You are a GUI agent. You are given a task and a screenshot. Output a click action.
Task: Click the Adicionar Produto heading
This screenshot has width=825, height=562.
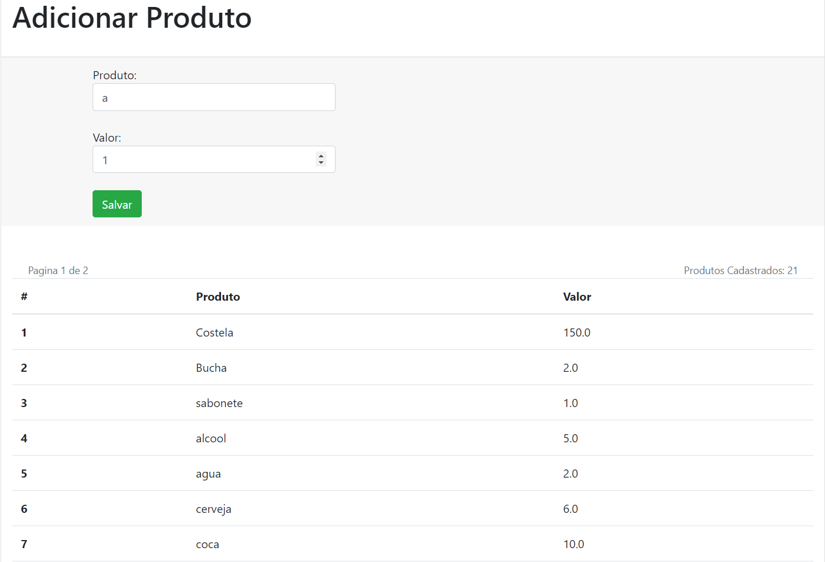[x=132, y=18]
